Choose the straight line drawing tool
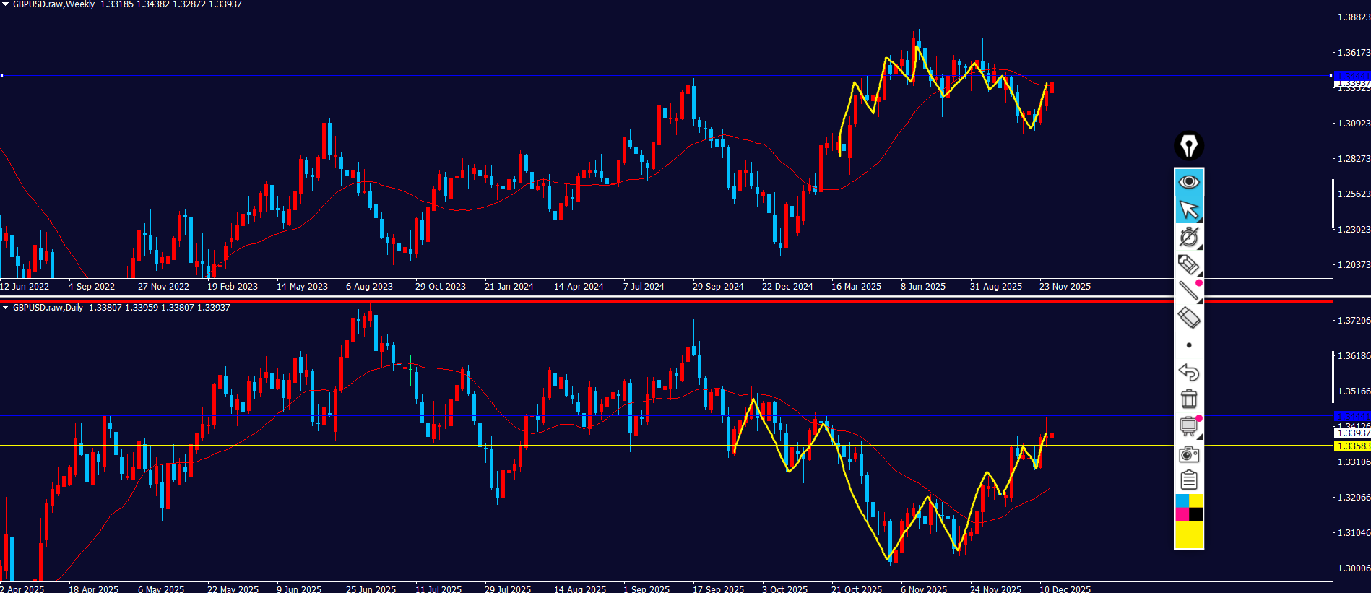Viewport: 1371px width, 593px height. tap(1189, 291)
